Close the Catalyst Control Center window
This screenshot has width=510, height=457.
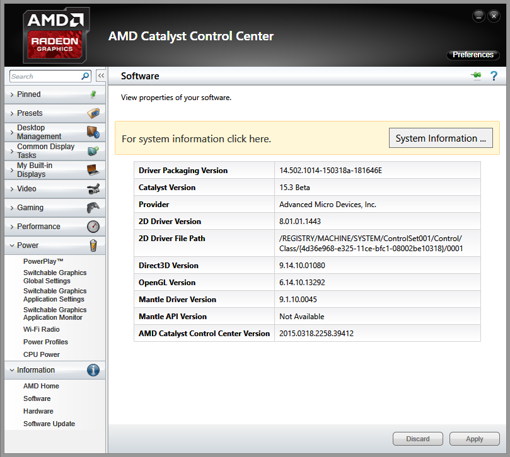[494, 16]
